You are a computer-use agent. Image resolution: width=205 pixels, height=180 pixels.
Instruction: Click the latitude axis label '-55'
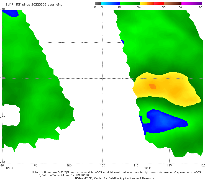[2, 117]
